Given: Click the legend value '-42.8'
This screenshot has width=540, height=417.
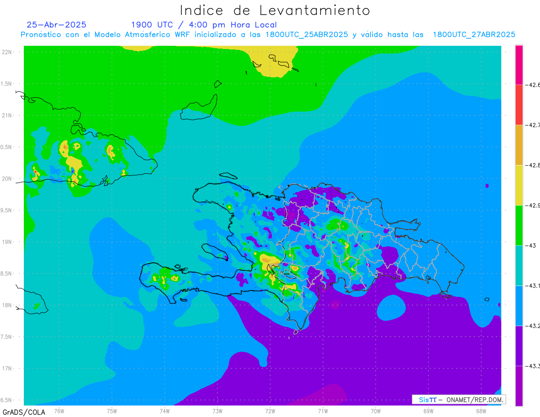Looking at the screenshot, I should click(x=533, y=165).
